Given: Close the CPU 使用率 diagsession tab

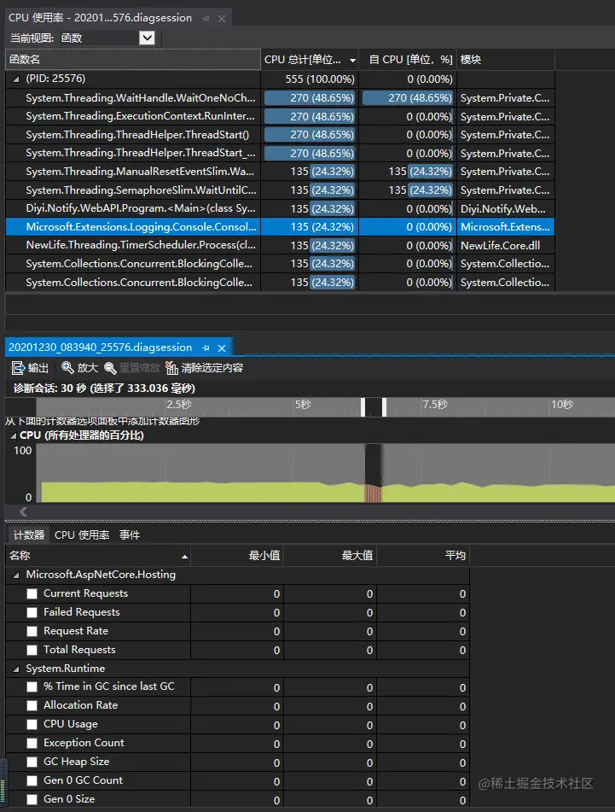Looking at the screenshot, I should tap(222, 19).
